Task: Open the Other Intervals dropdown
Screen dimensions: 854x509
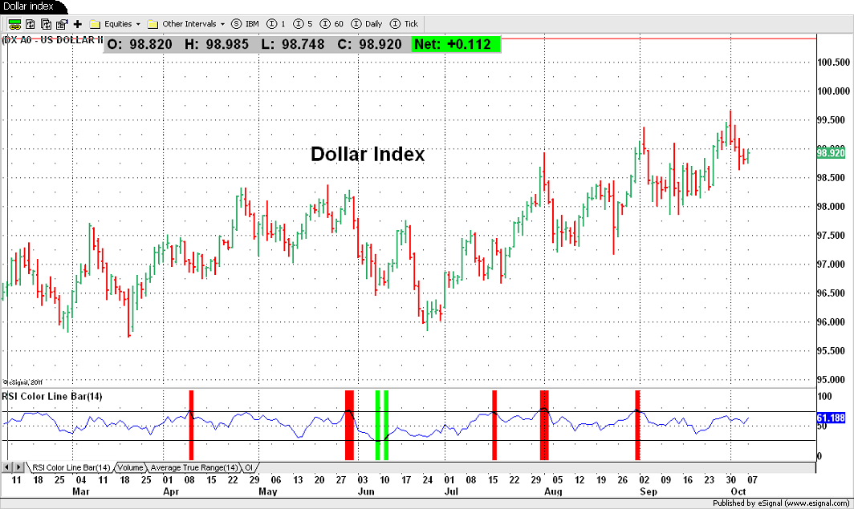Action: (x=186, y=24)
